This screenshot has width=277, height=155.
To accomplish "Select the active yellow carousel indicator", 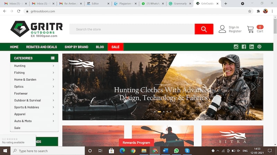I will point(159,112).
